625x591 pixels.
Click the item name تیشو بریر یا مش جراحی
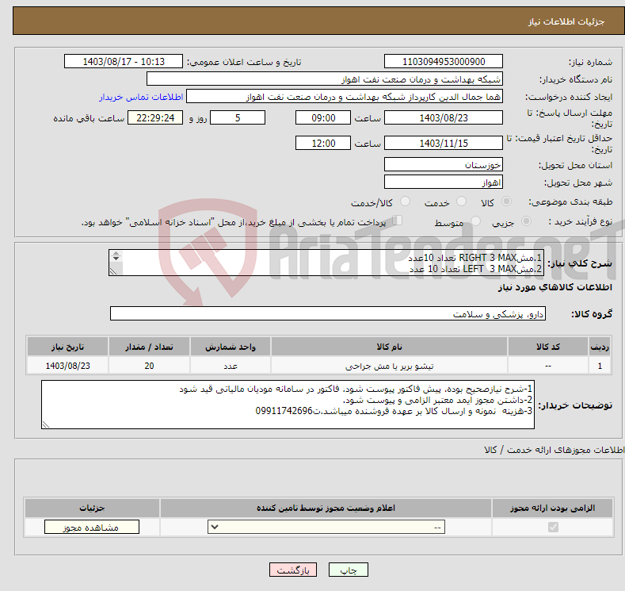389,366
